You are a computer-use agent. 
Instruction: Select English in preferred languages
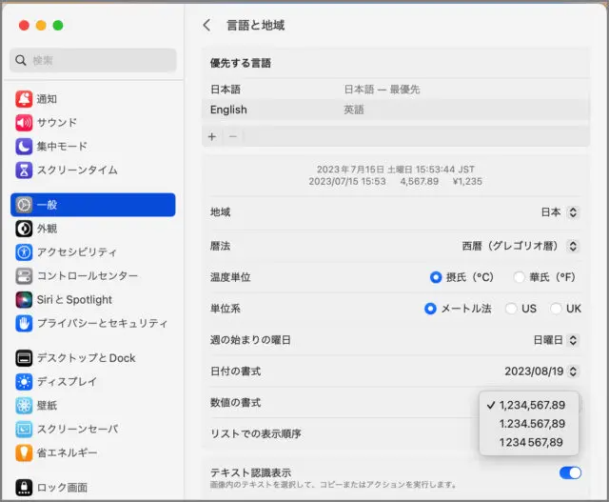point(396,110)
